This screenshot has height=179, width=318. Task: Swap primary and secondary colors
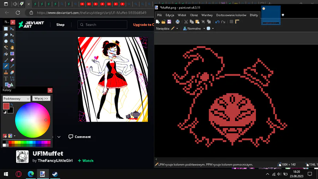pos(12,104)
